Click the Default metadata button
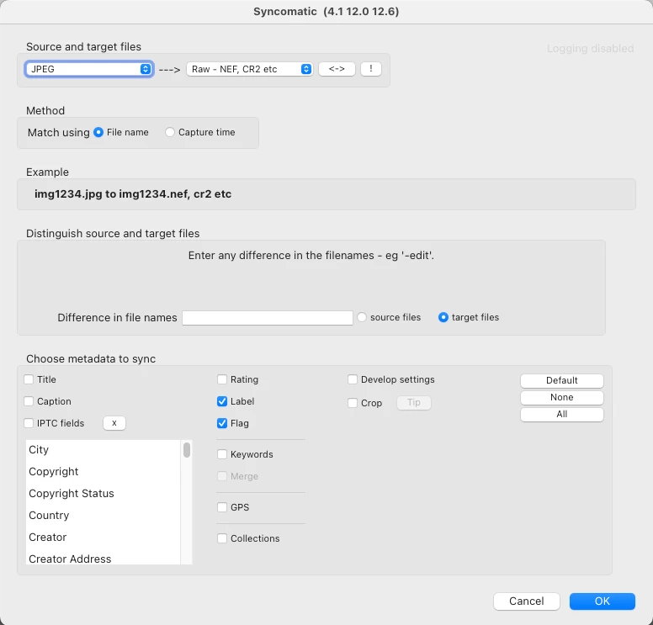This screenshot has width=653, height=625. 561,380
